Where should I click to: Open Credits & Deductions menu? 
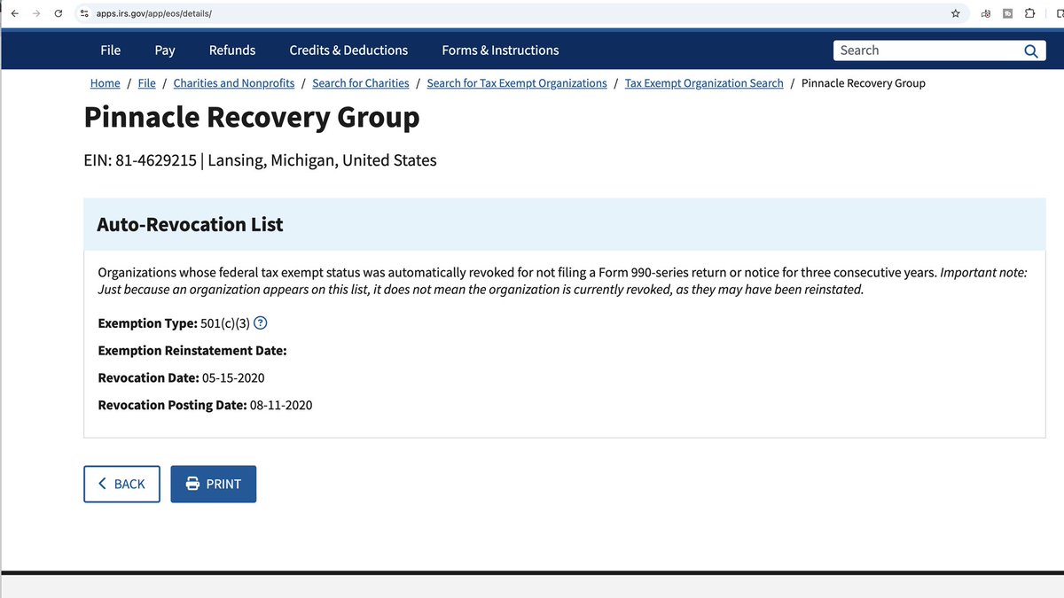[x=348, y=50]
